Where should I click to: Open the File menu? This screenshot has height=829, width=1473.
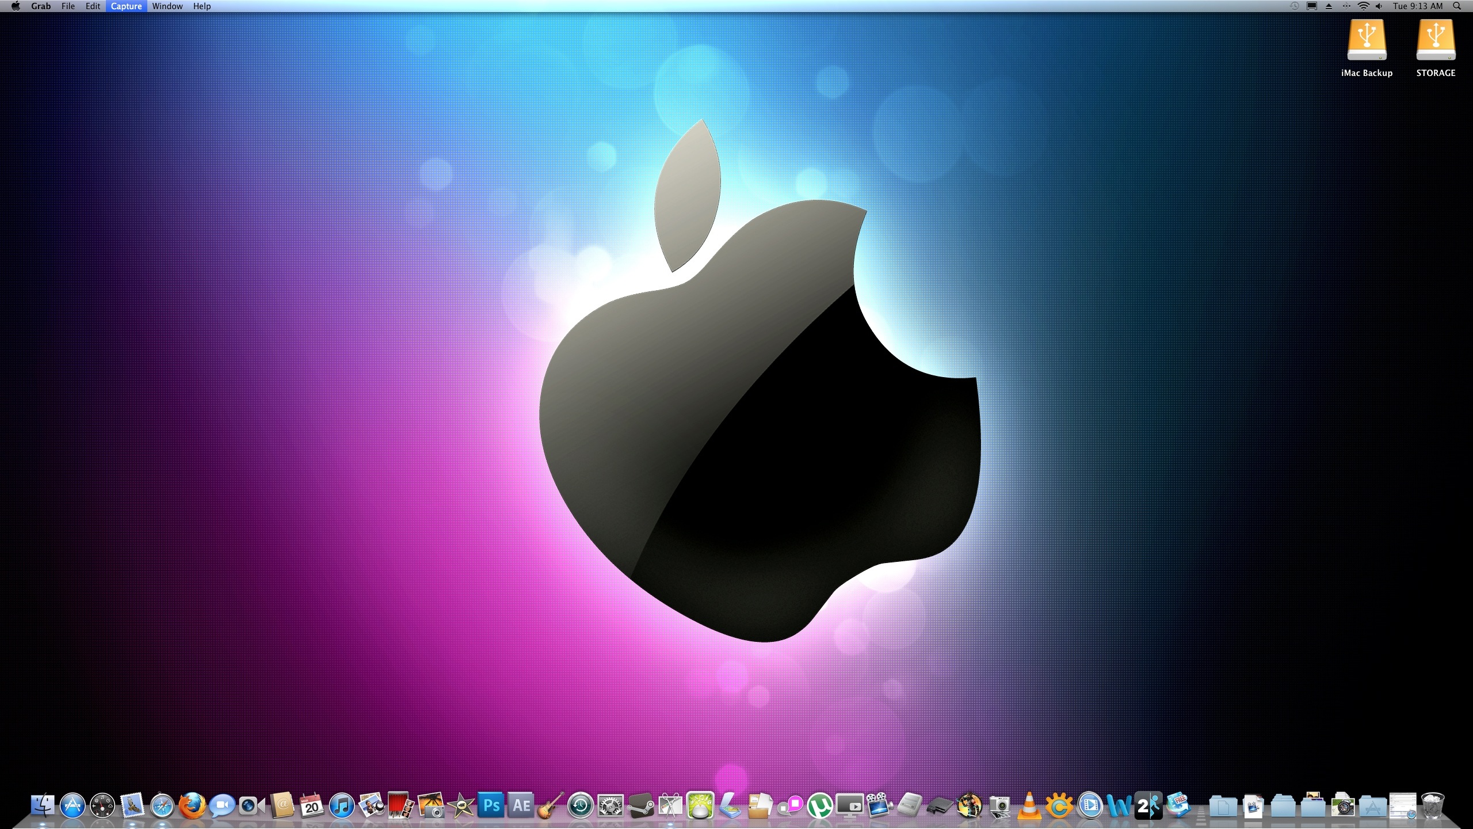[68, 6]
